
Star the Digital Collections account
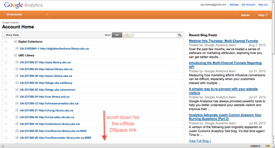coord(6,42)
